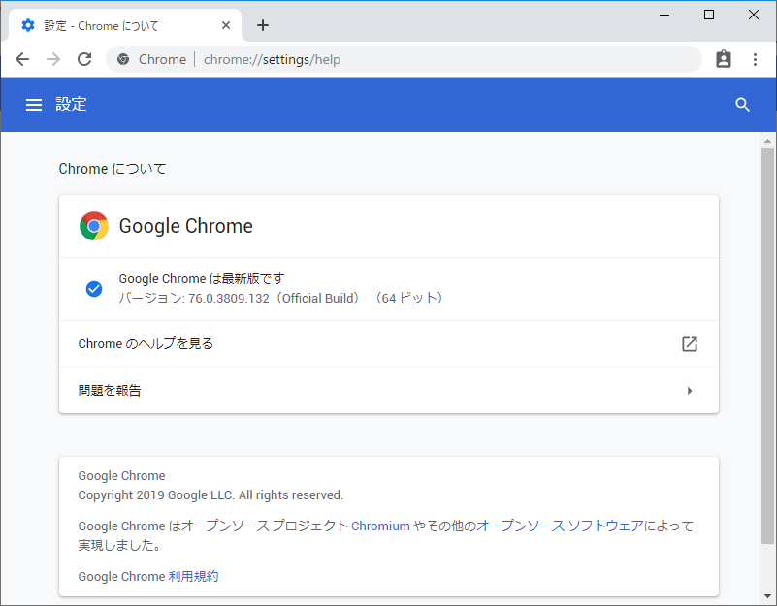
Task: Click the blue up-to-date check icon
Action: 93,288
